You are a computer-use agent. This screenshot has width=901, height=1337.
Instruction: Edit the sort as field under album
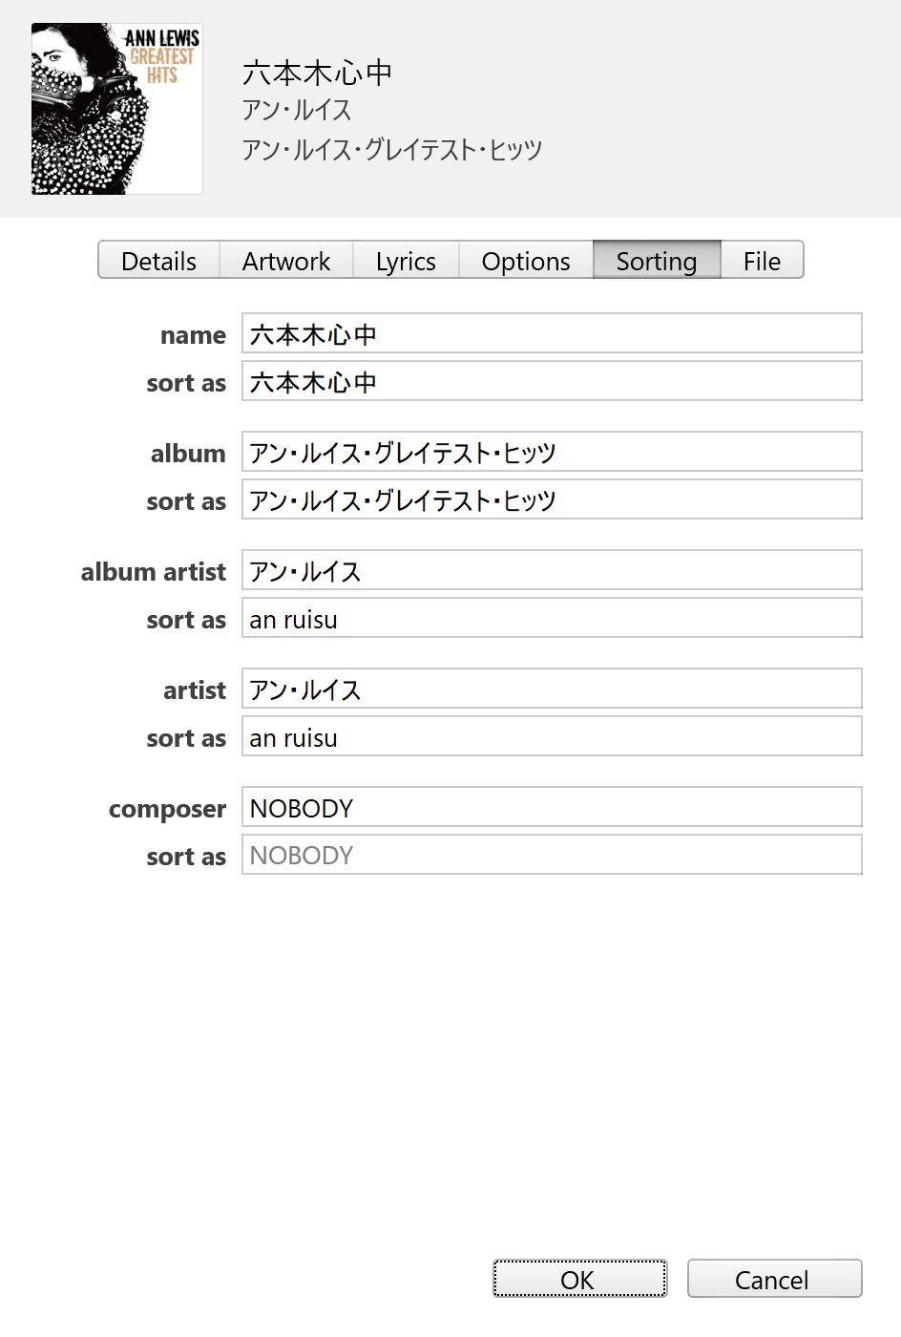tap(552, 500)
